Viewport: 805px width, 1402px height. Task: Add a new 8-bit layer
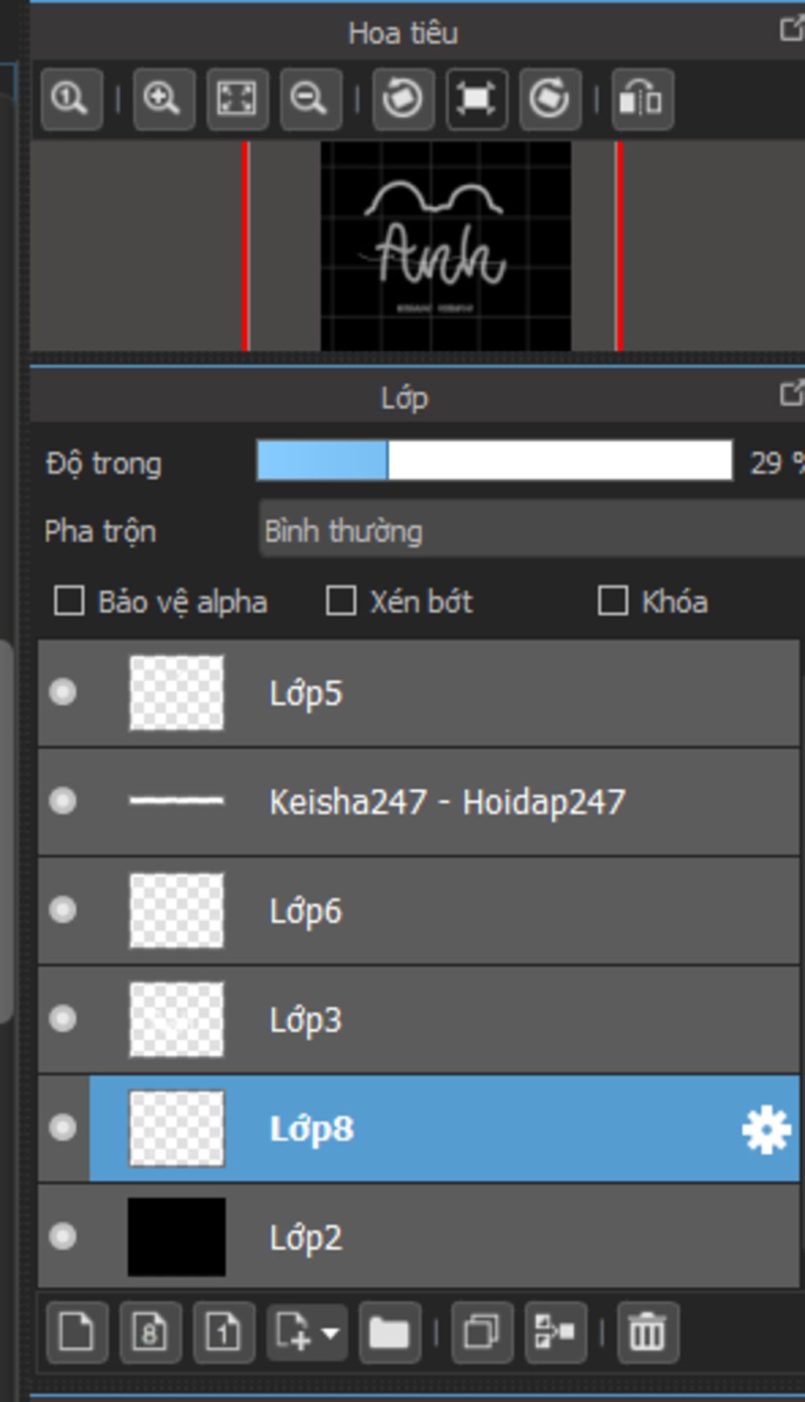pyautogui.click(x=150, y=1332)
